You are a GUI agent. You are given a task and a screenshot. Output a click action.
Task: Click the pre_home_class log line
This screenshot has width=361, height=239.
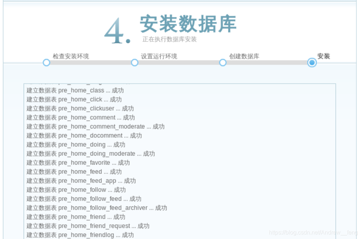click(75, 91)
